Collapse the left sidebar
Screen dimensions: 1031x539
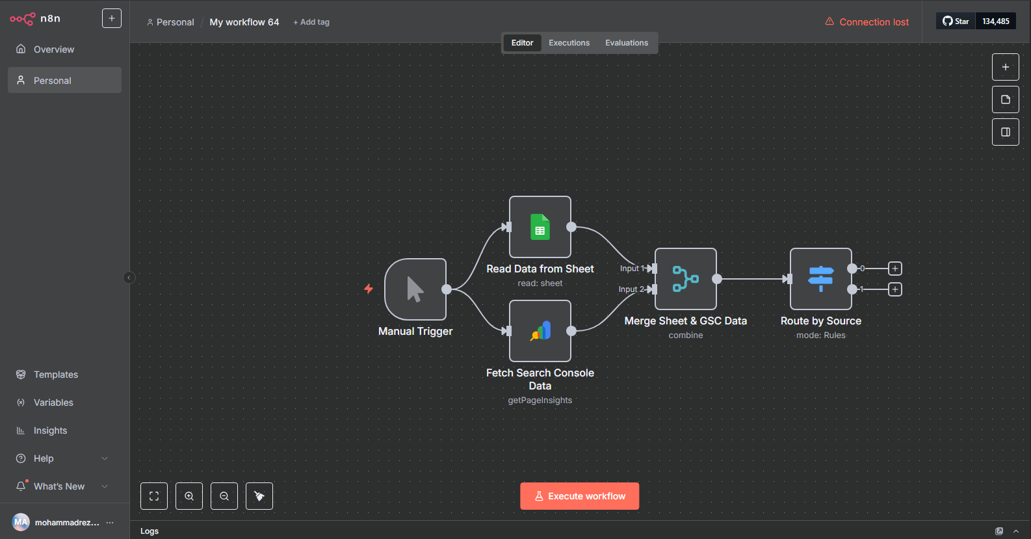129,278
